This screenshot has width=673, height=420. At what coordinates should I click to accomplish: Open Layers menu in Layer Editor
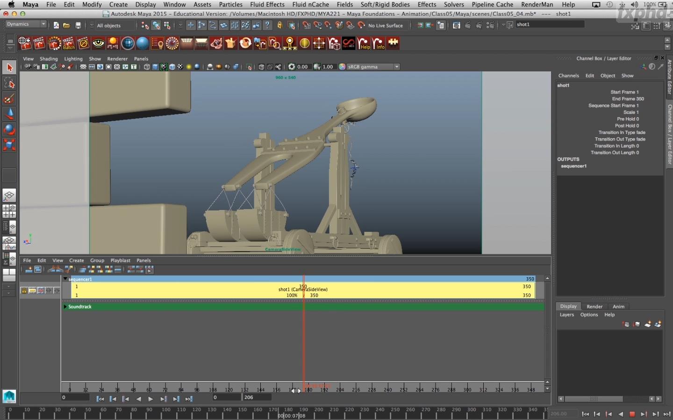click(566, 315)
